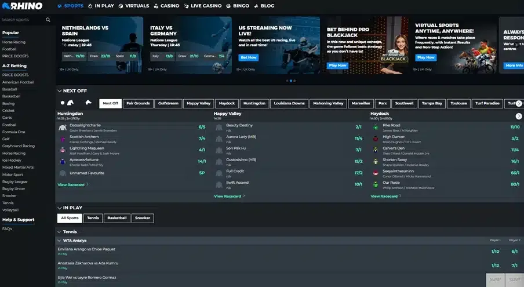Open the Casino navigation item
This screenshot has width=524, height=287.
coord(166,6)
